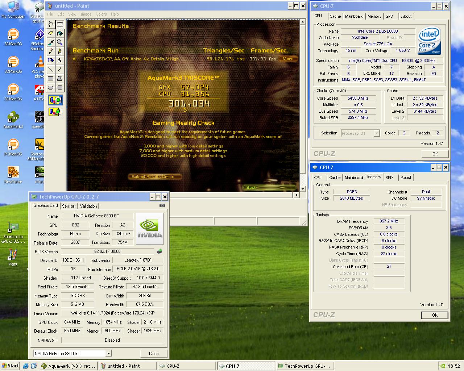Open Cache tab in upper CPU-Z window

[335, 16]
